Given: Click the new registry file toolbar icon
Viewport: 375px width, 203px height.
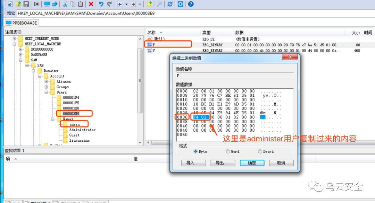Looking at the screenshot, I should [10, 4].
